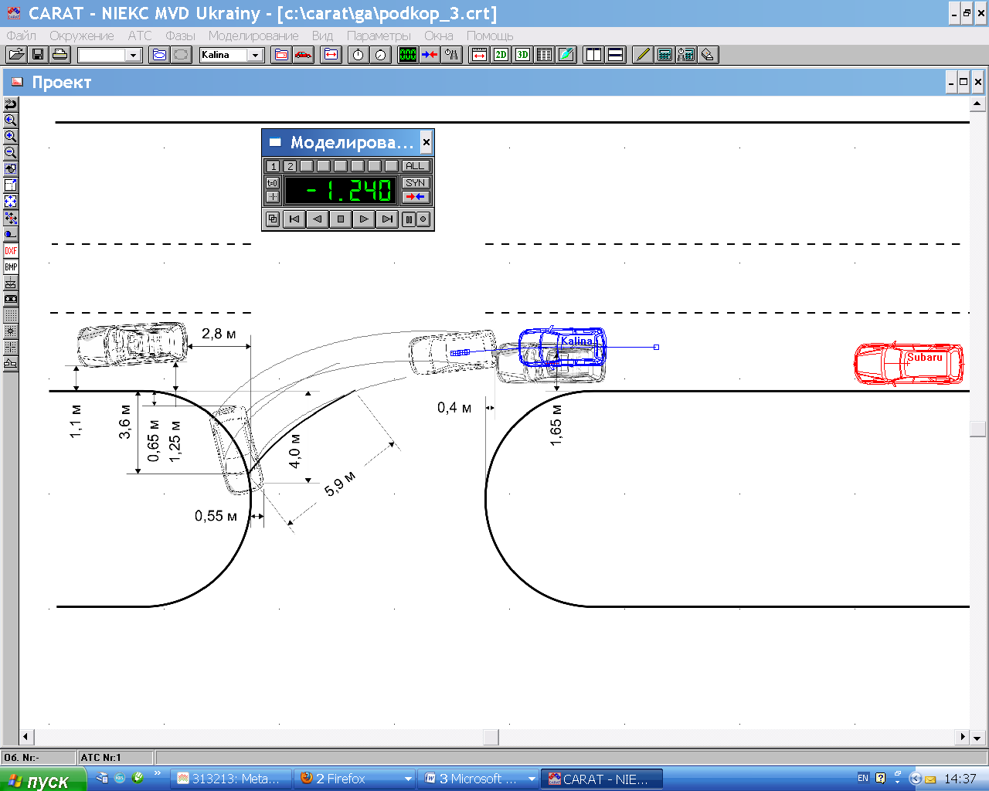
Task: Click the pencil drawing tool icon
Action: [642, 55]
